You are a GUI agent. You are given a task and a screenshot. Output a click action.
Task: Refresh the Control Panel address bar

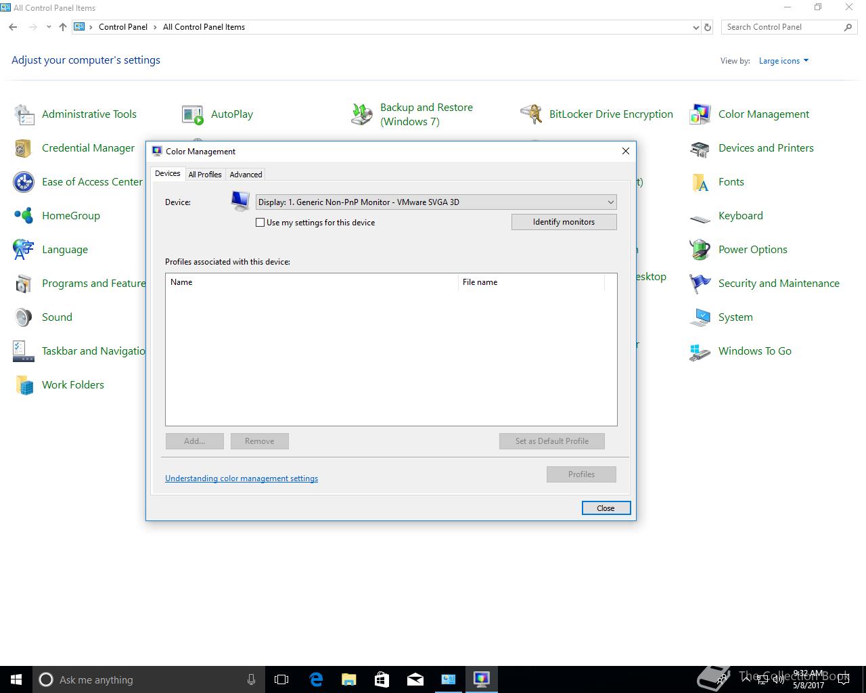pyautogui.click(x=708, y=28)
